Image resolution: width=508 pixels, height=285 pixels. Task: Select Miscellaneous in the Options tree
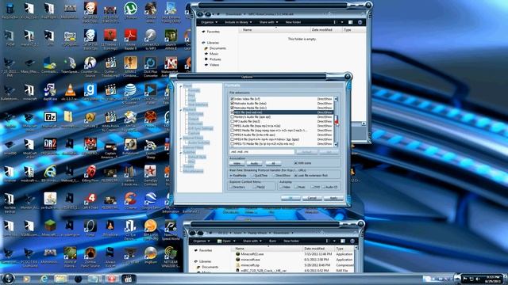[193, 172]
